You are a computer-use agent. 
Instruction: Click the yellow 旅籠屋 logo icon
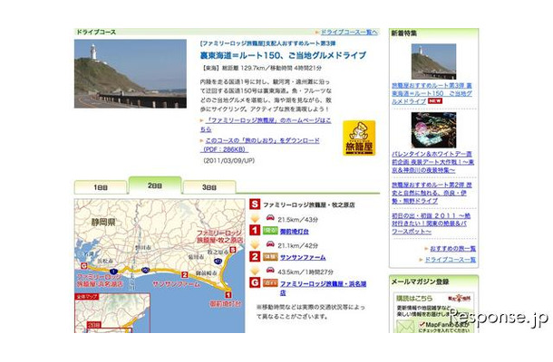[359, 138]
